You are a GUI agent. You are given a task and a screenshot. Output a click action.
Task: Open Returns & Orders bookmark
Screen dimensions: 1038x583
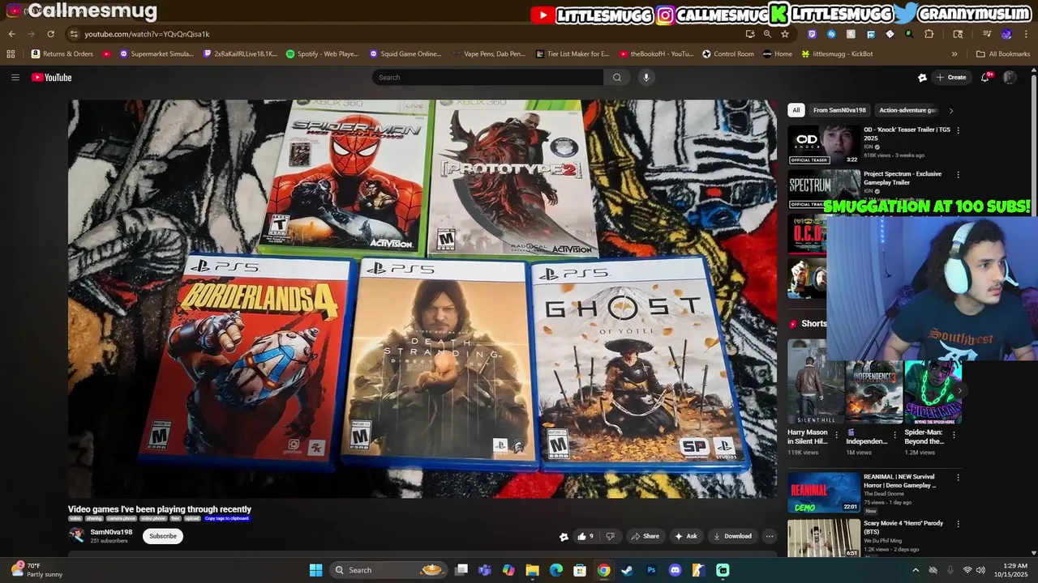point(62,54)
